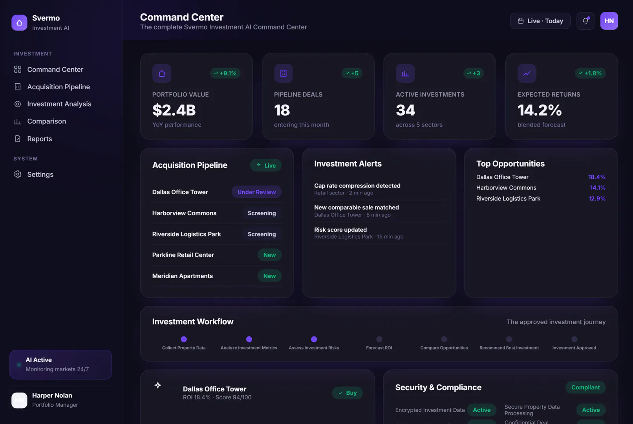
Task: Click the Acquisition Pipeline sidebar icon
Action: [x=18, y=87]
